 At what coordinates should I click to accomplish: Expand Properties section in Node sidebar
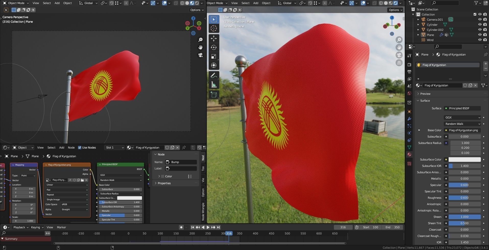click(164, 183)
